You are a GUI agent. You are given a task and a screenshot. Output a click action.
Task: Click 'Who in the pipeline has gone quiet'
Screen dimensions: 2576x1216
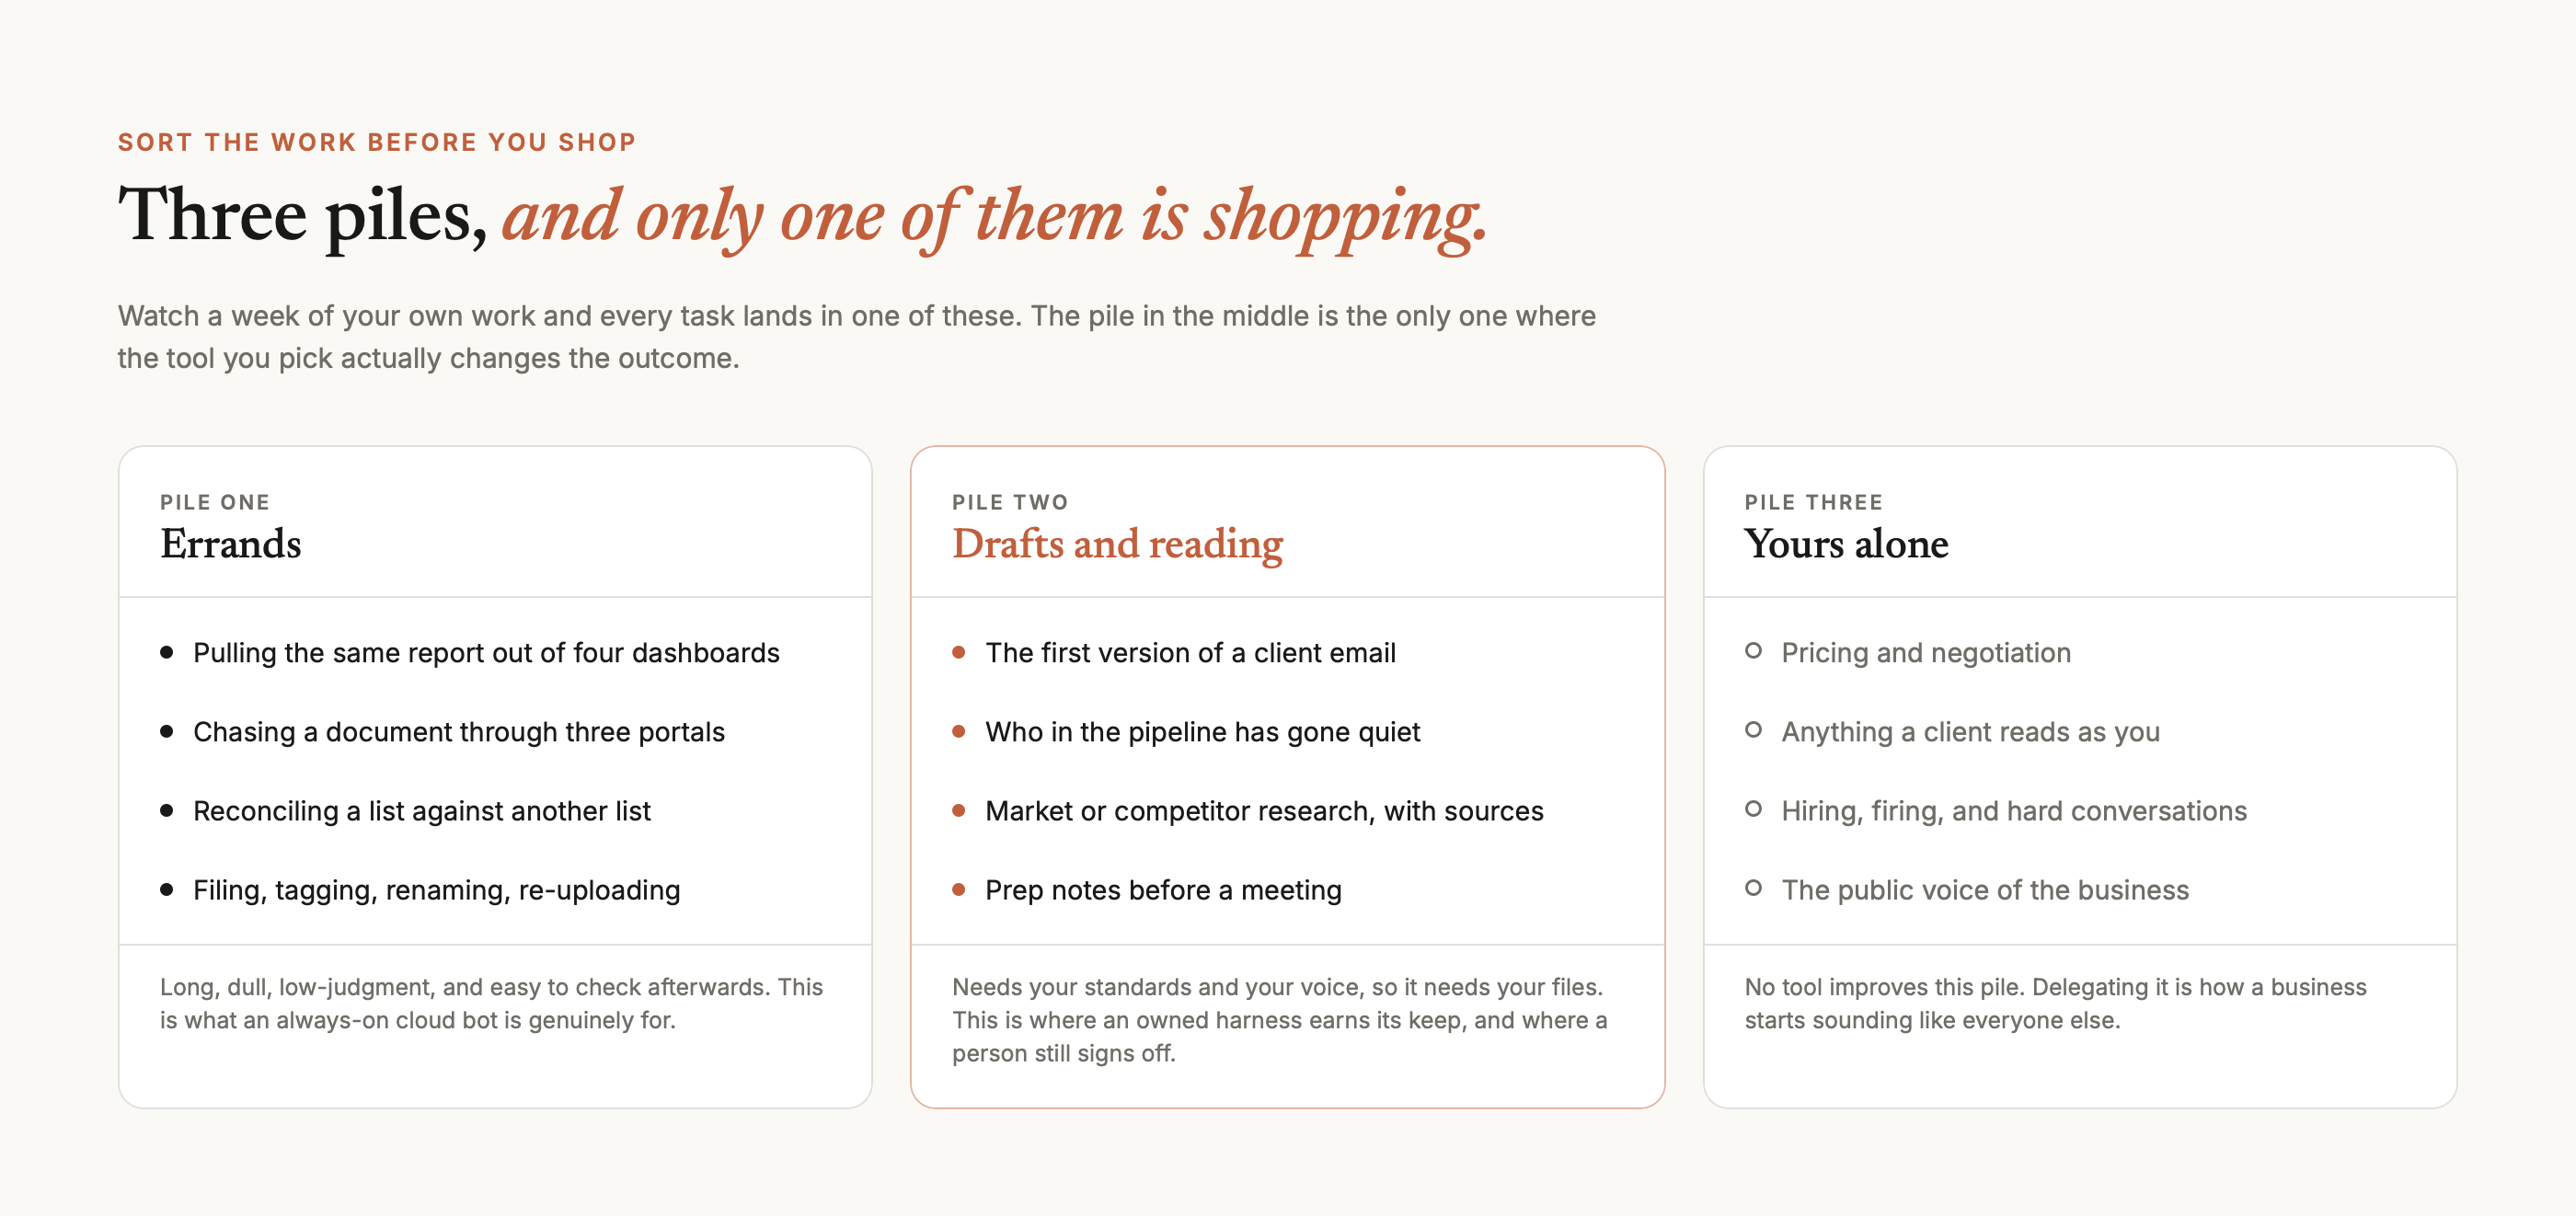coord(1202,732)
